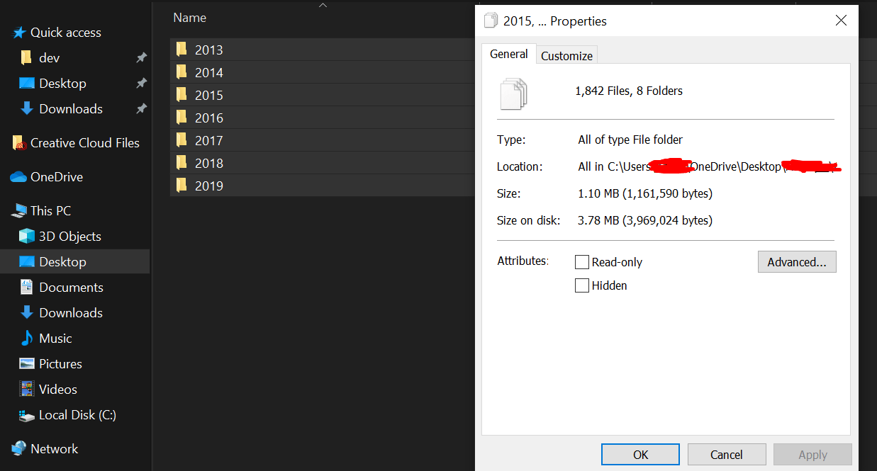This screenshot has width=877, height=471.
Task: Click the 2013 folder icon
Action: [181, 50]
